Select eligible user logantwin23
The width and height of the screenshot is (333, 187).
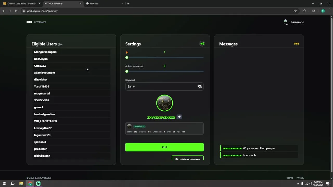tap(71, 135)
